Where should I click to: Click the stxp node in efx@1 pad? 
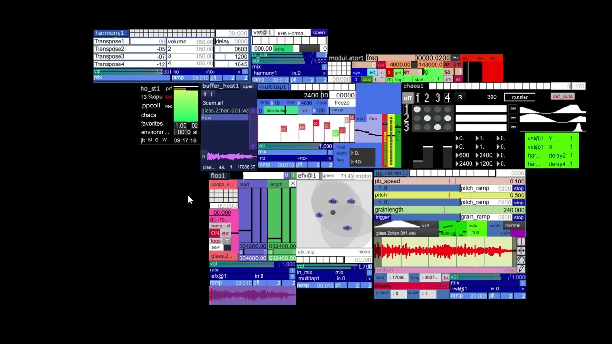click(351, 201)
